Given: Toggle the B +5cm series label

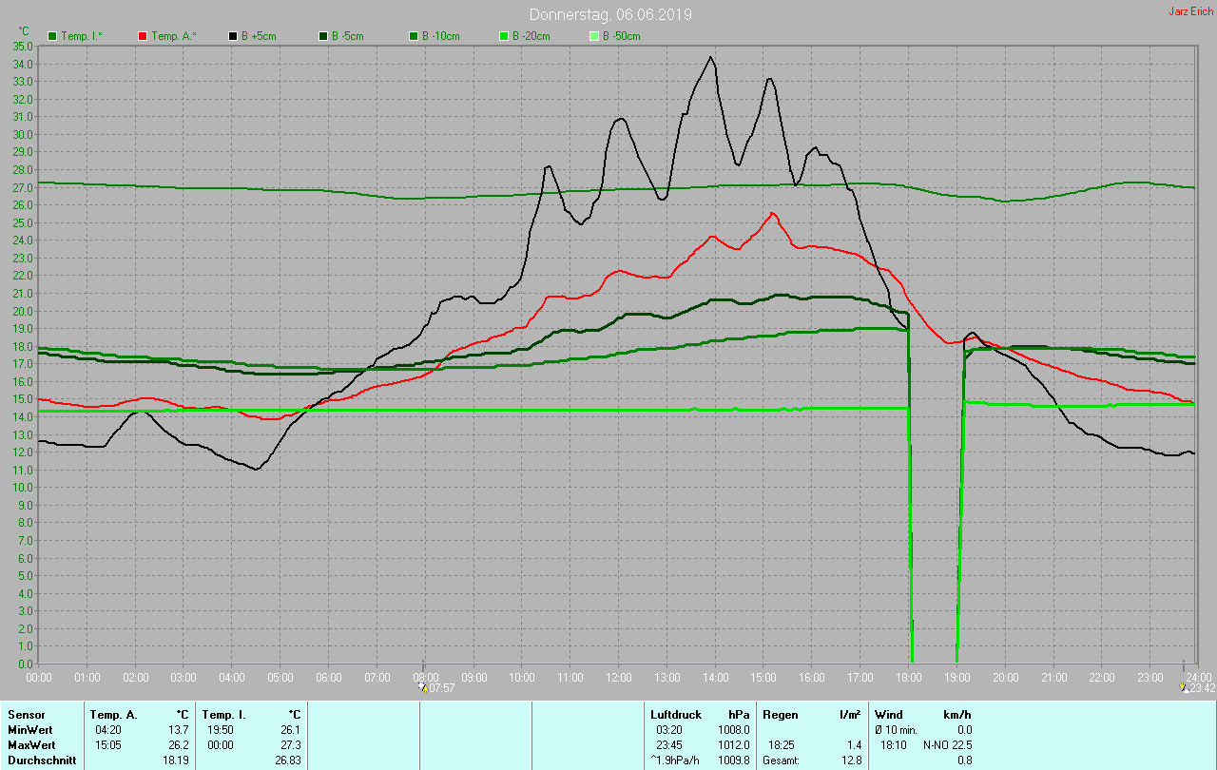Looking at the screenshot, I should click(x=258, y=36).
